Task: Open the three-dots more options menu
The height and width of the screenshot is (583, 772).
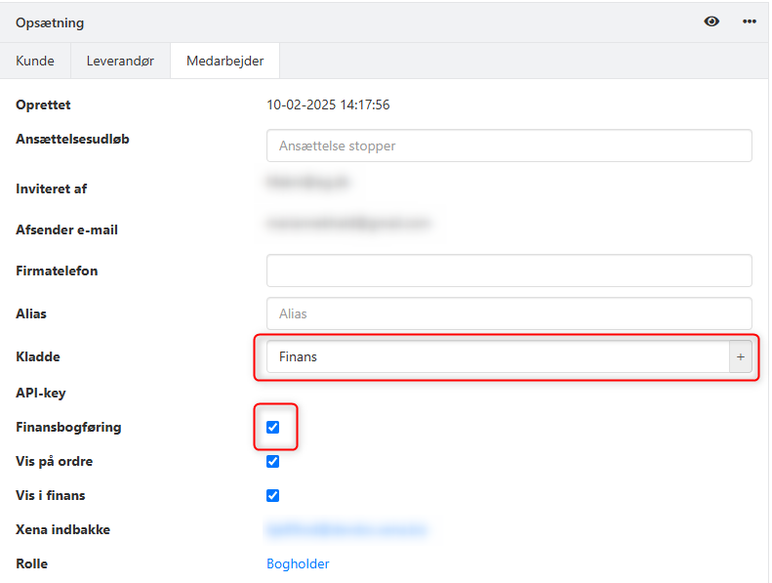Action: (x=750, y=21)
